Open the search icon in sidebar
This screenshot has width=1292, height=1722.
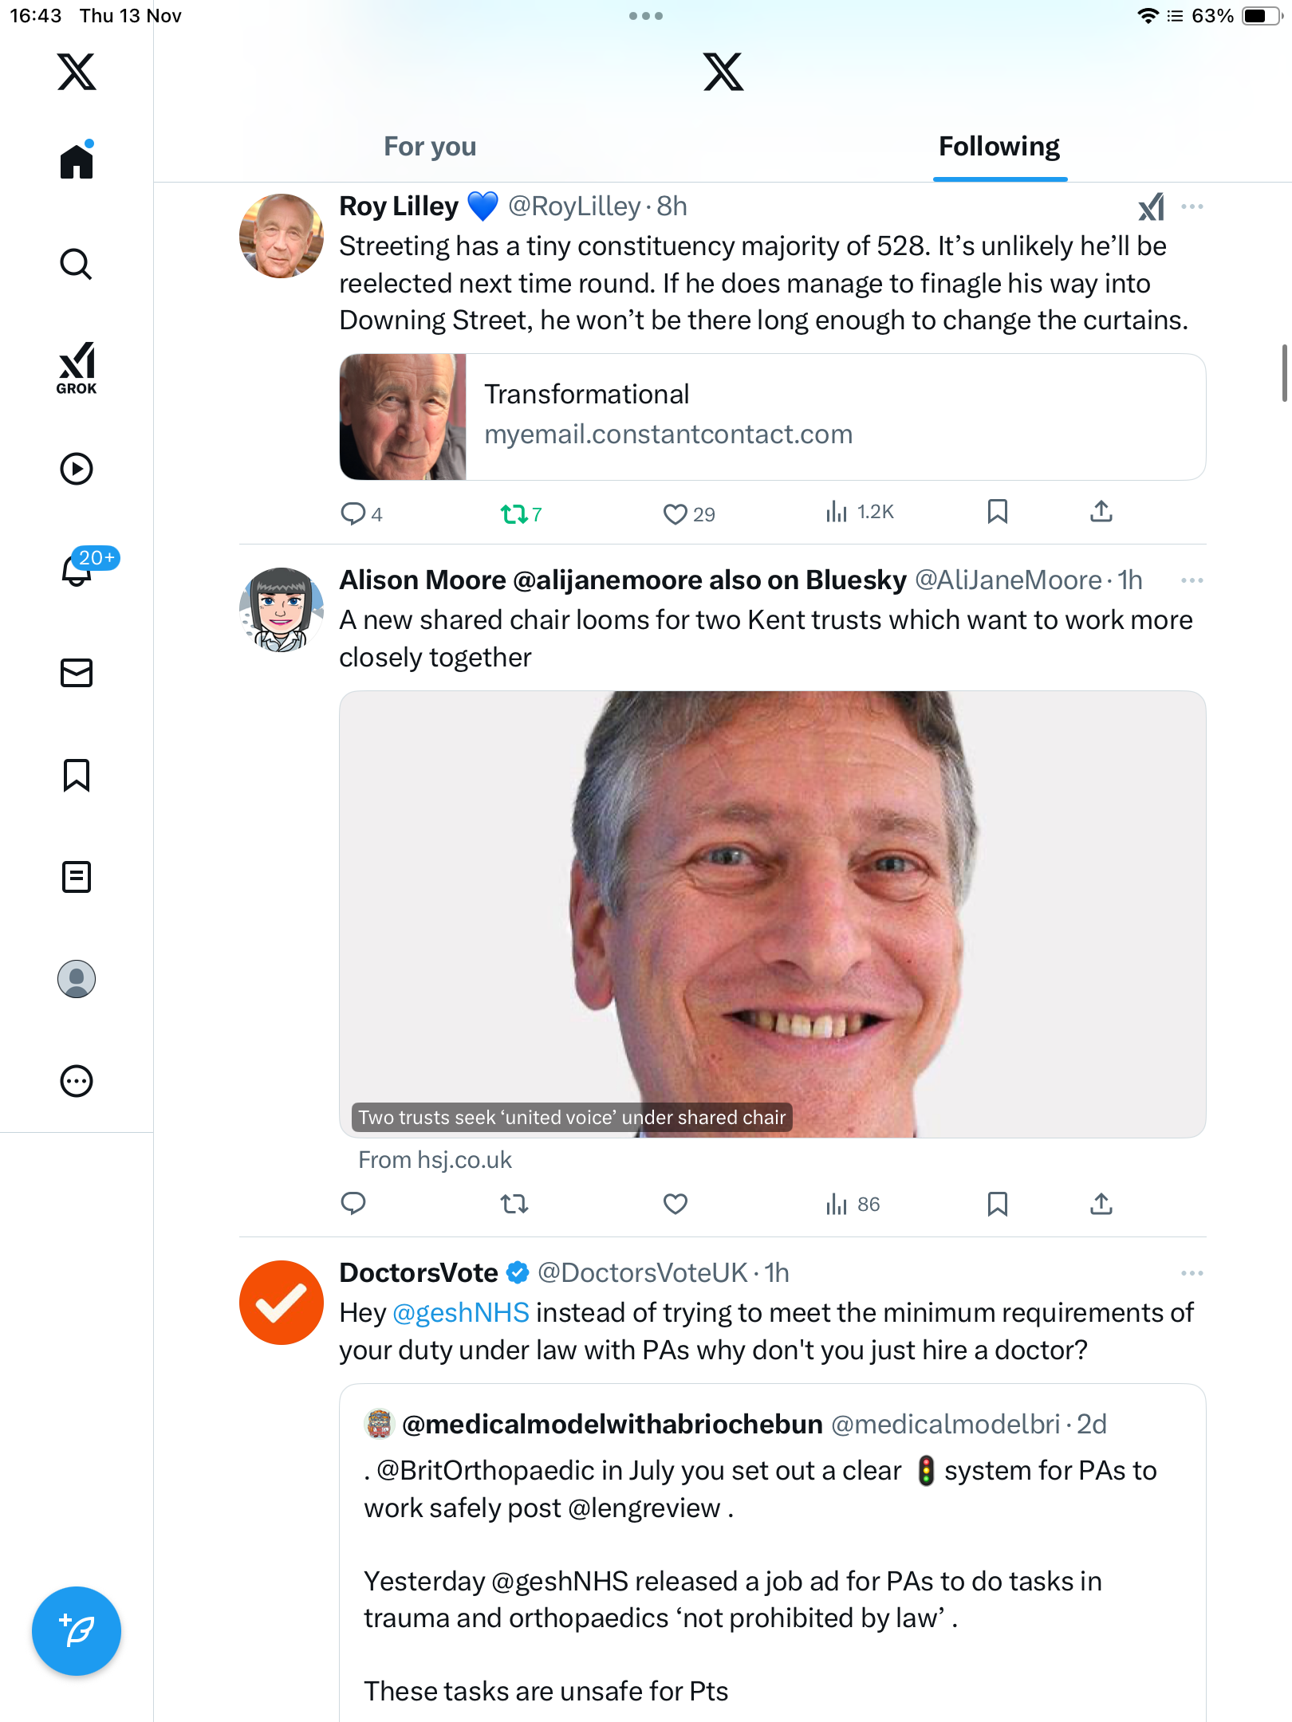pyautogui.click(x=77, y=264)
